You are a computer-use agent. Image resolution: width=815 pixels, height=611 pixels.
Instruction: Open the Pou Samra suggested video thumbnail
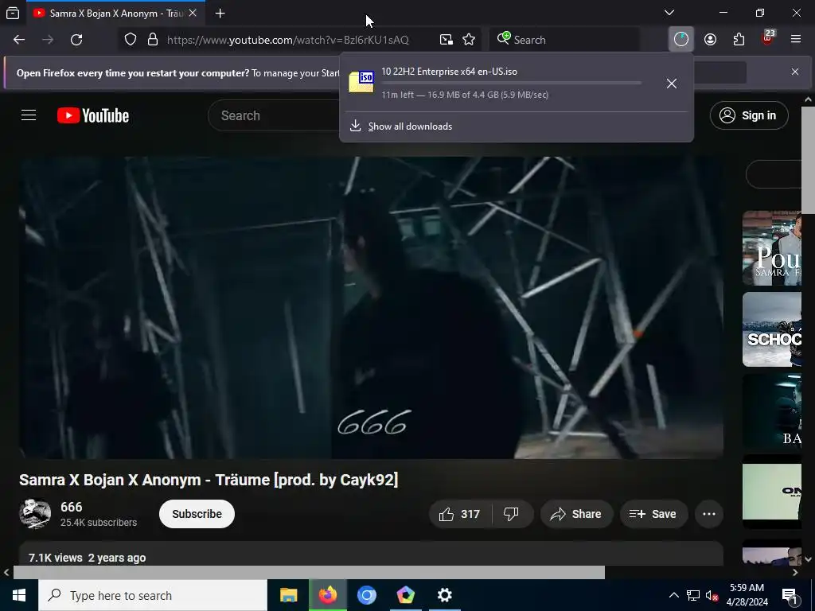(x=772, y=248)
